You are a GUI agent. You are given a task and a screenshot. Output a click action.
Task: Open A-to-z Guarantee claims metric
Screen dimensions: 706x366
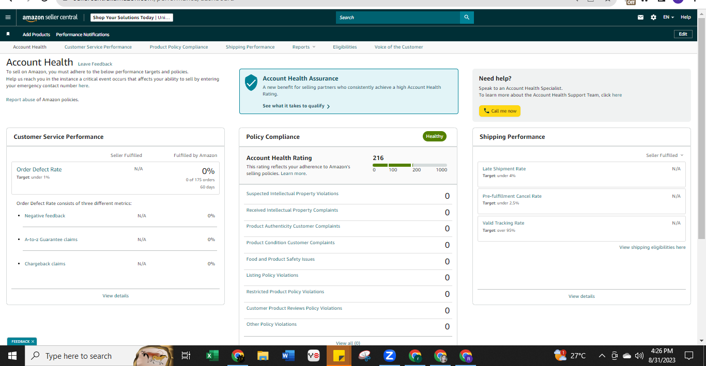[51, 240]
